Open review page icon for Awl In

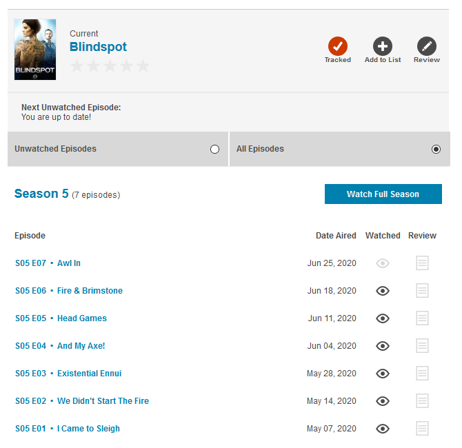click(x=422, y=263)
